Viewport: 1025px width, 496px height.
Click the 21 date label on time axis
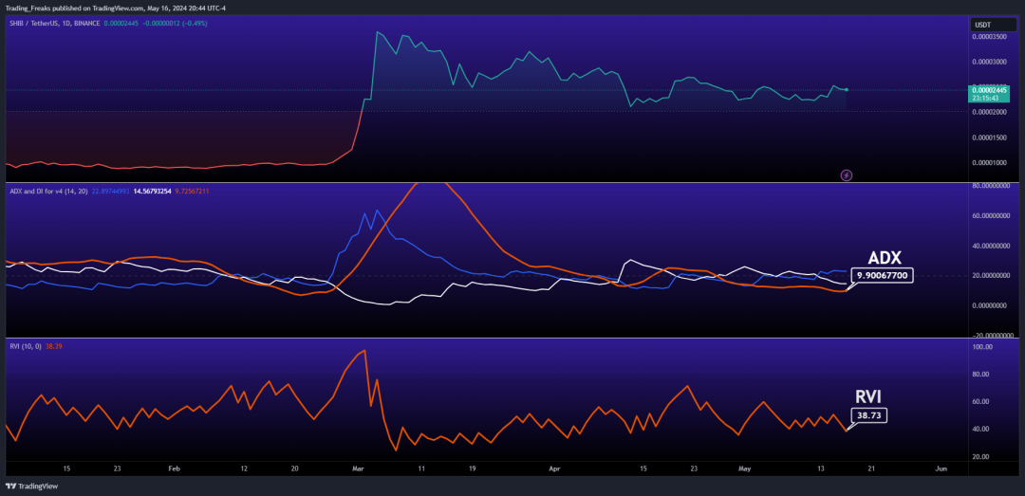point(870,468)
